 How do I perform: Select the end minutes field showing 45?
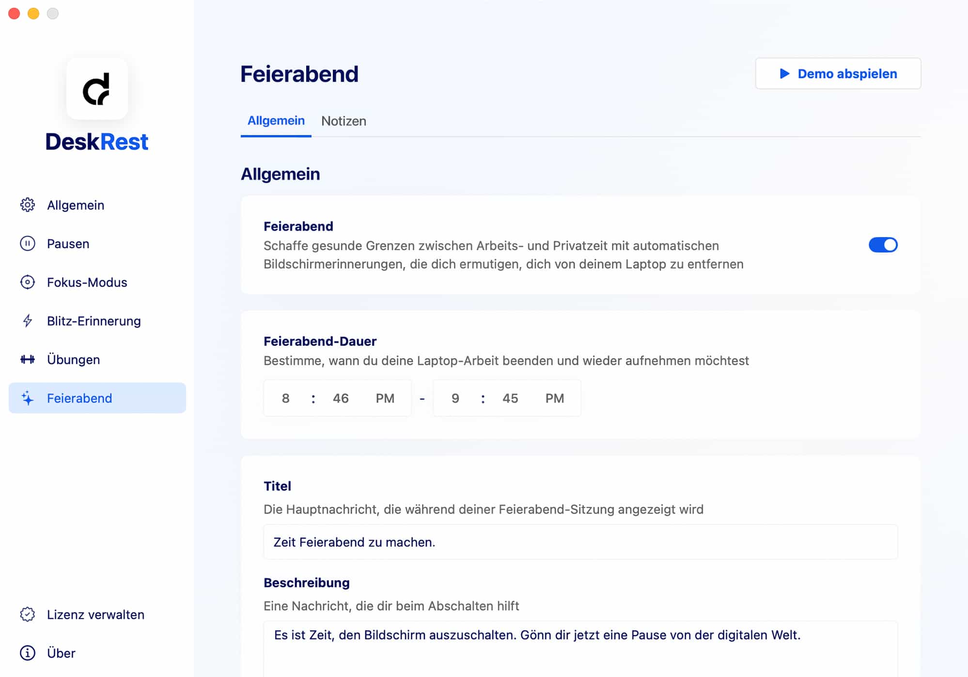pyautogui.click(x=510, y=398)
